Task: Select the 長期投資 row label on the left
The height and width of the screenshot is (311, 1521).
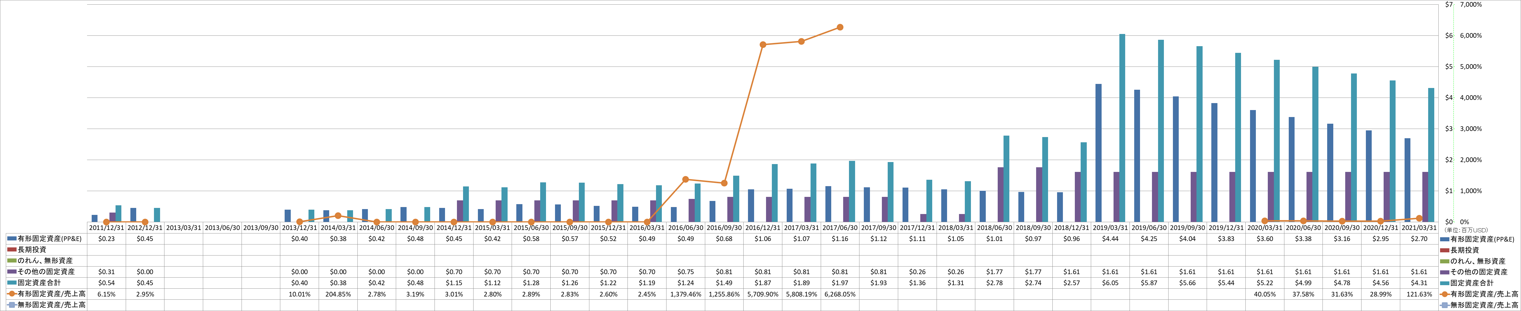Action: click(32, 250)
